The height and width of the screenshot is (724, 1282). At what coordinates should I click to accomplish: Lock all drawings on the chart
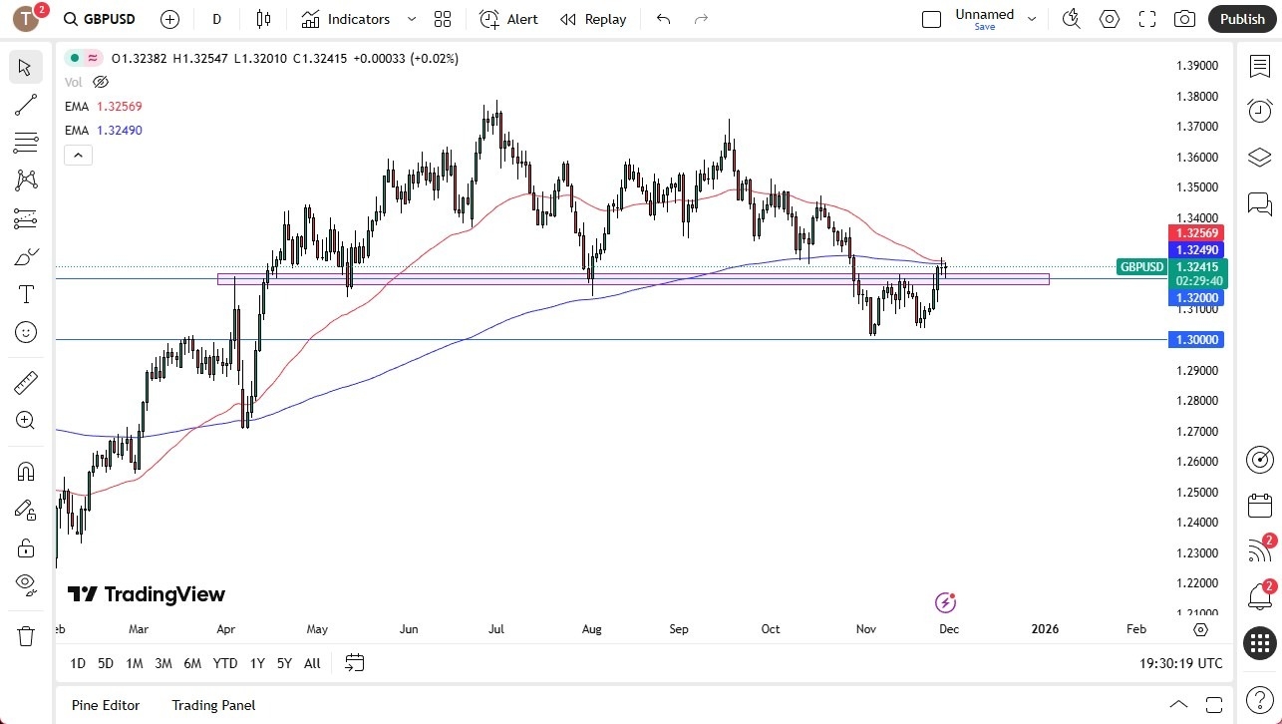[x=25, y=547]
